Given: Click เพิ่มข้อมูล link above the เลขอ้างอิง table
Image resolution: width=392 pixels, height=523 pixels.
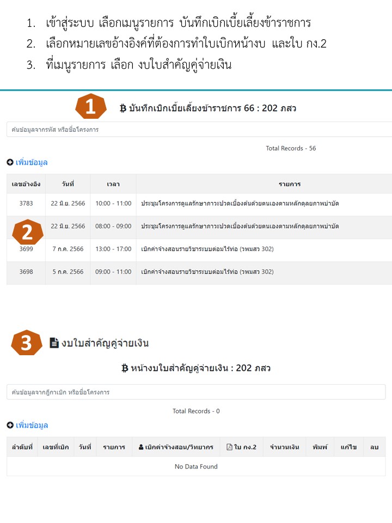Looking at the screenshot, I should (32, 162).
